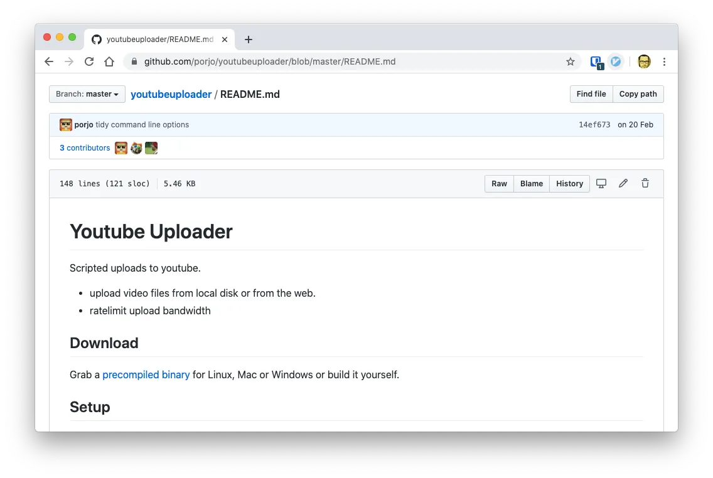Open the Chrome profile avatar
Viewport: 713px width, 478px height.
coord(644,61)
